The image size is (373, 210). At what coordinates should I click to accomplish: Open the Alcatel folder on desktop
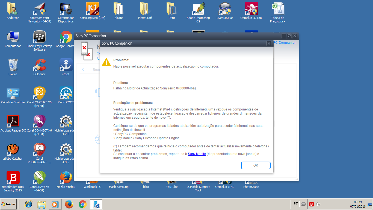coord(119,11)
